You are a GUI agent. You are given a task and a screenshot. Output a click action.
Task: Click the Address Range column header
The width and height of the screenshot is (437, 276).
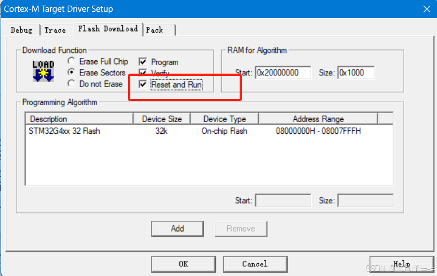(318, 119)
